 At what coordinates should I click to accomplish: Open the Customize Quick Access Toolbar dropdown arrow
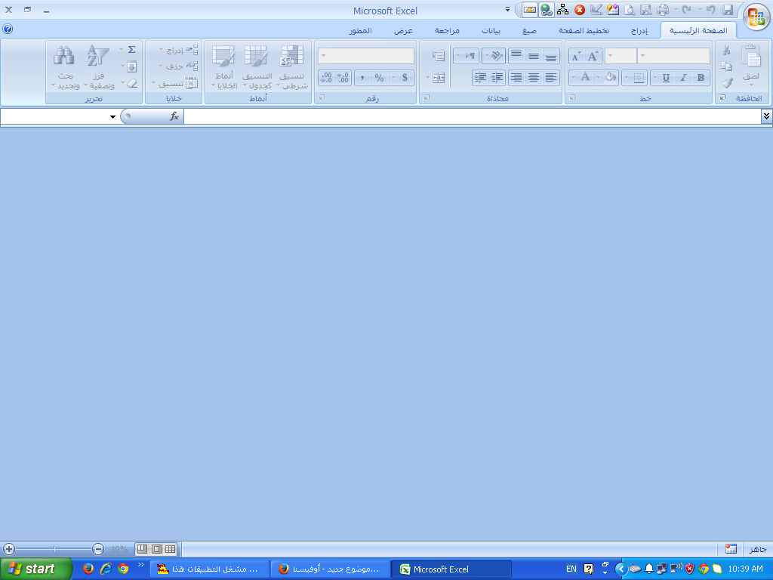(x=507, y=9)
